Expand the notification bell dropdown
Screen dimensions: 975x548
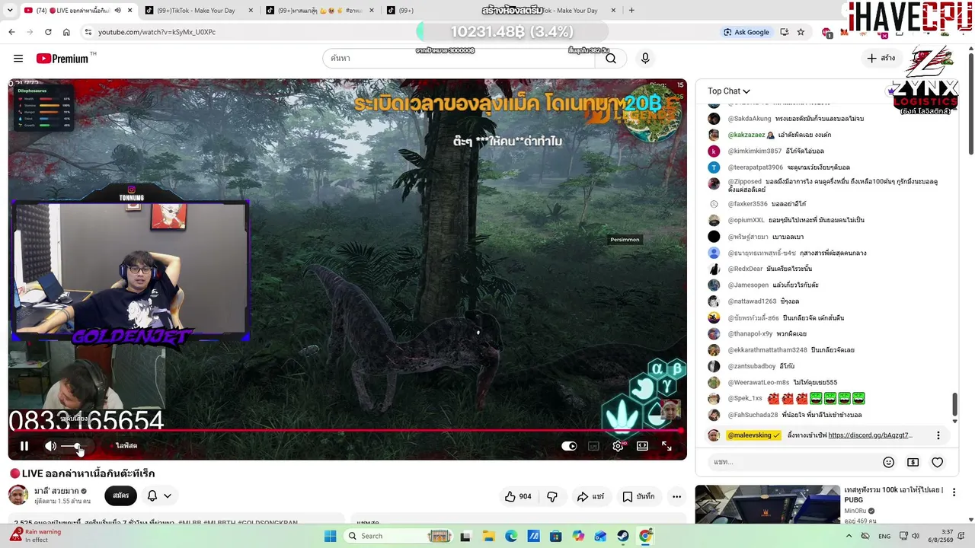pyautogui.click(x=159, y=495)
